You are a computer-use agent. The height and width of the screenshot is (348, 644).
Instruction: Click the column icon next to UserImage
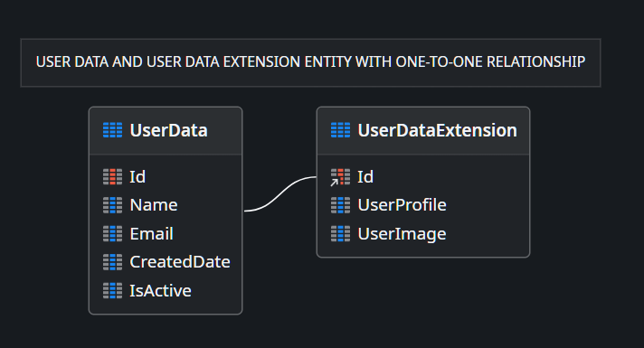click(x=340, y=233)
